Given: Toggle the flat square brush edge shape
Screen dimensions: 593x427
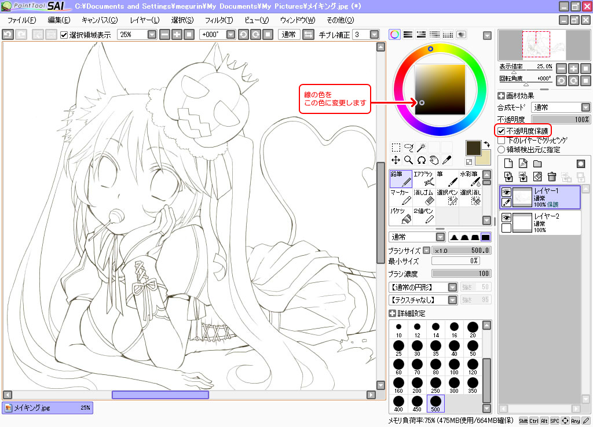Looking at the screenshot, I should [x=486, y=237].
